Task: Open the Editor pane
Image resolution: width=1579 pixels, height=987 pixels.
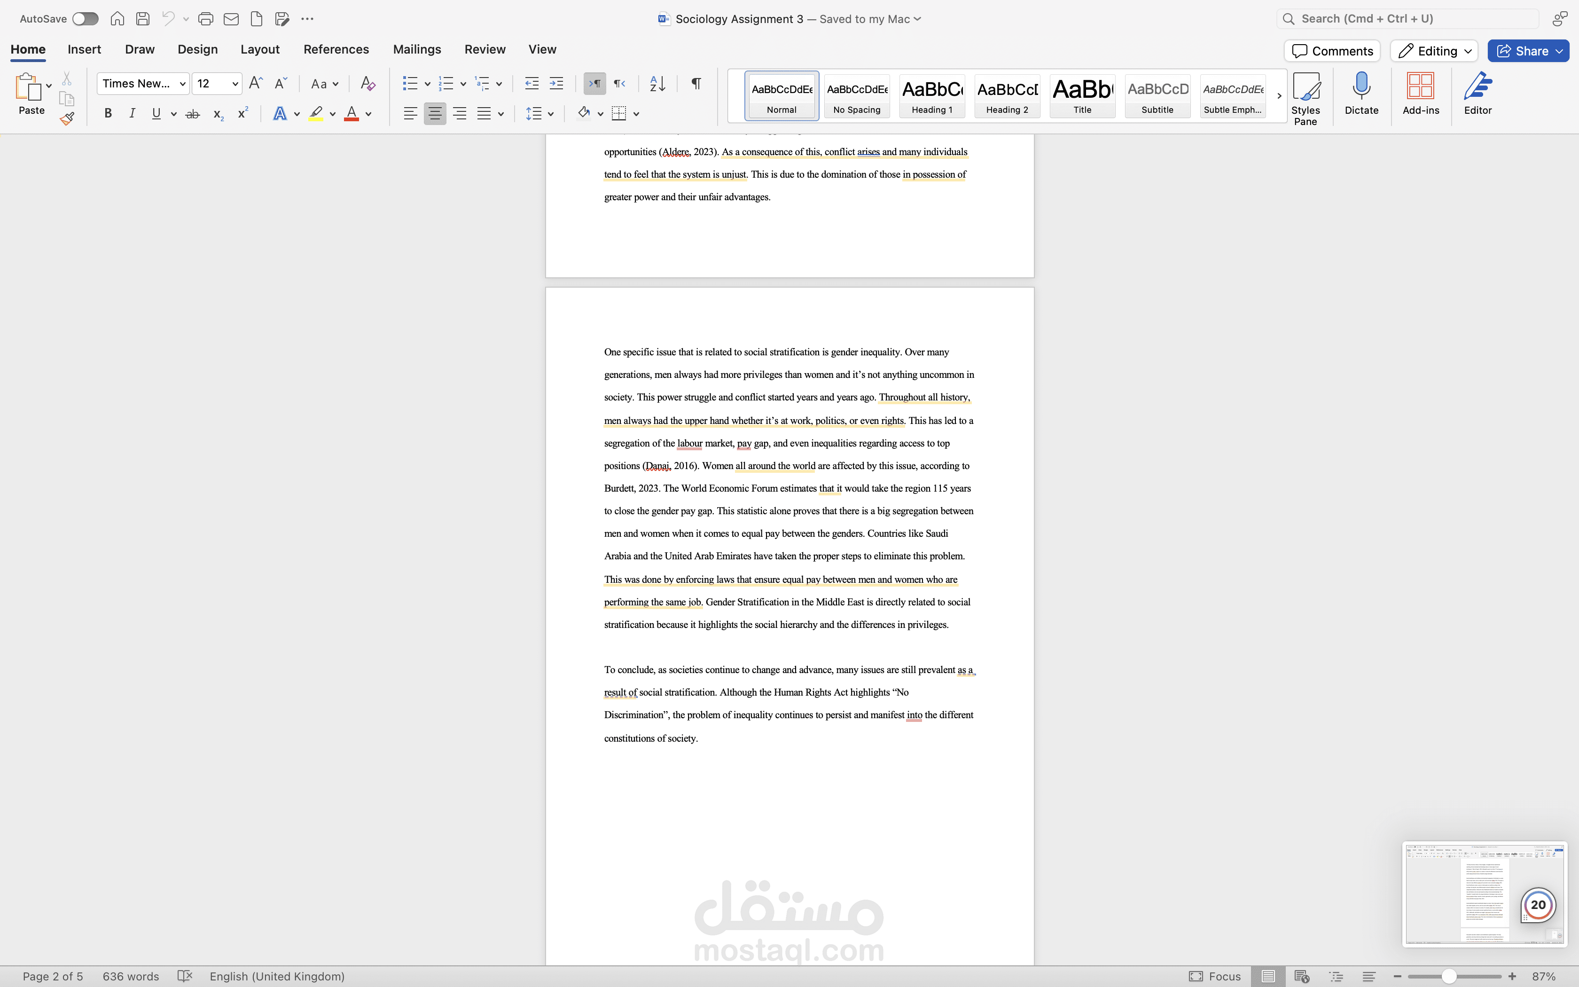Action: (x=1477, y=94)
